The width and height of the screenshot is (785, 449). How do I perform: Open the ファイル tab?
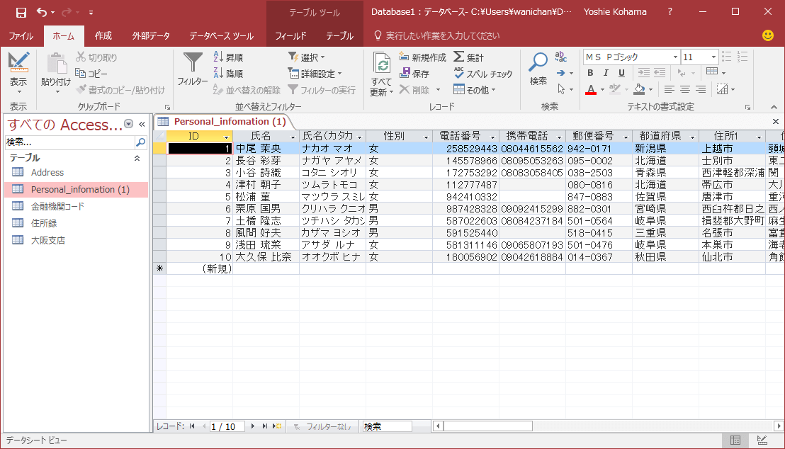tap(21, 35)
